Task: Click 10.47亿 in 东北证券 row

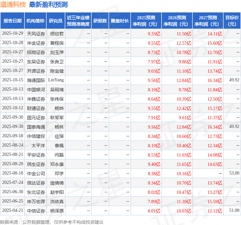Action: pyautogui.click(x=184, y=192)
